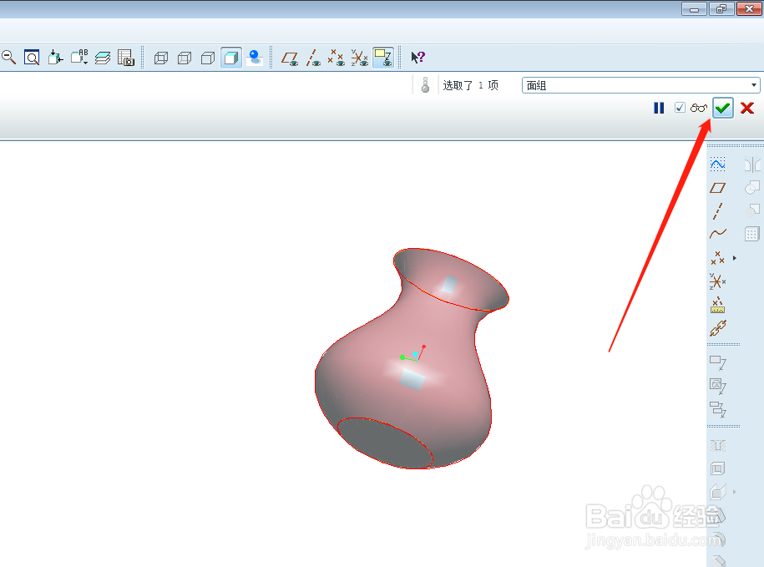This screenshot has height=567, width=764.
Task: Select the Hole tool icon
Action: click(718, 445)
